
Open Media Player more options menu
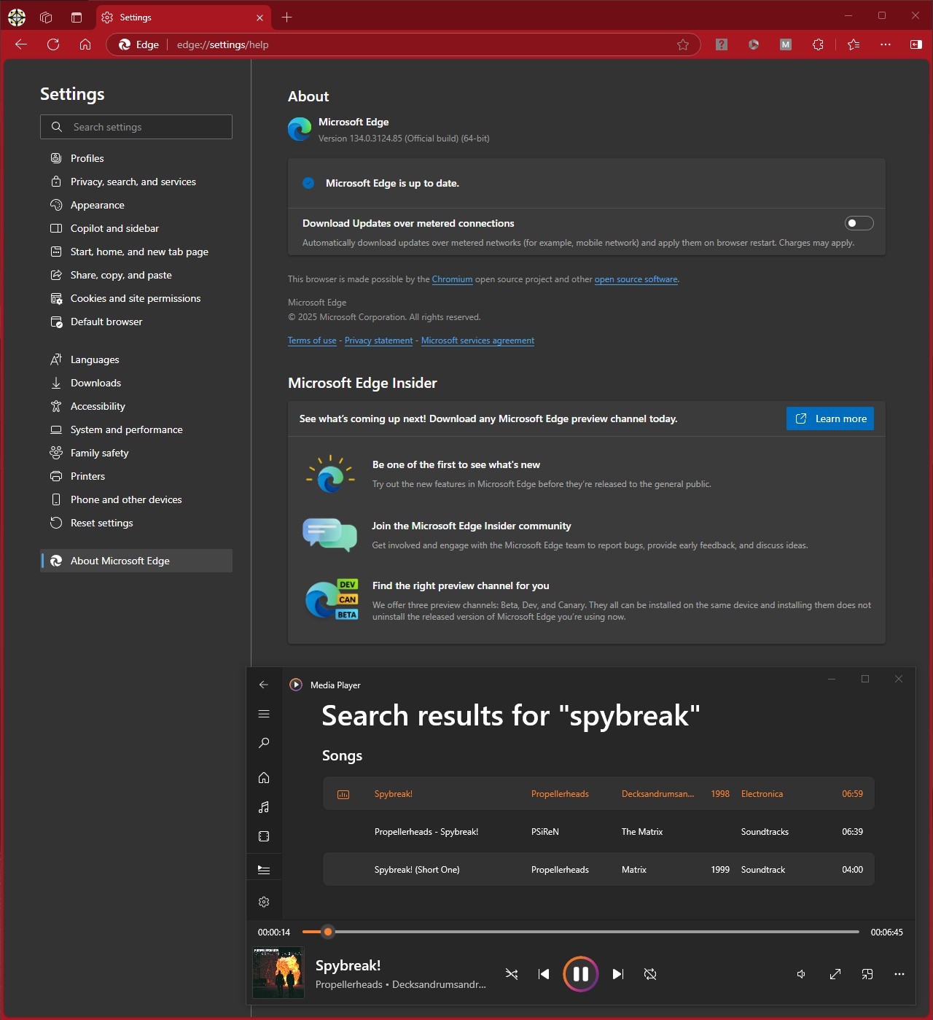[x=899, y=974]
